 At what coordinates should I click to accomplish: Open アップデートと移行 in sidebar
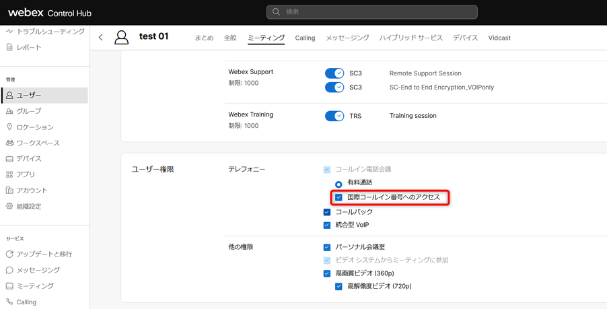45,254
